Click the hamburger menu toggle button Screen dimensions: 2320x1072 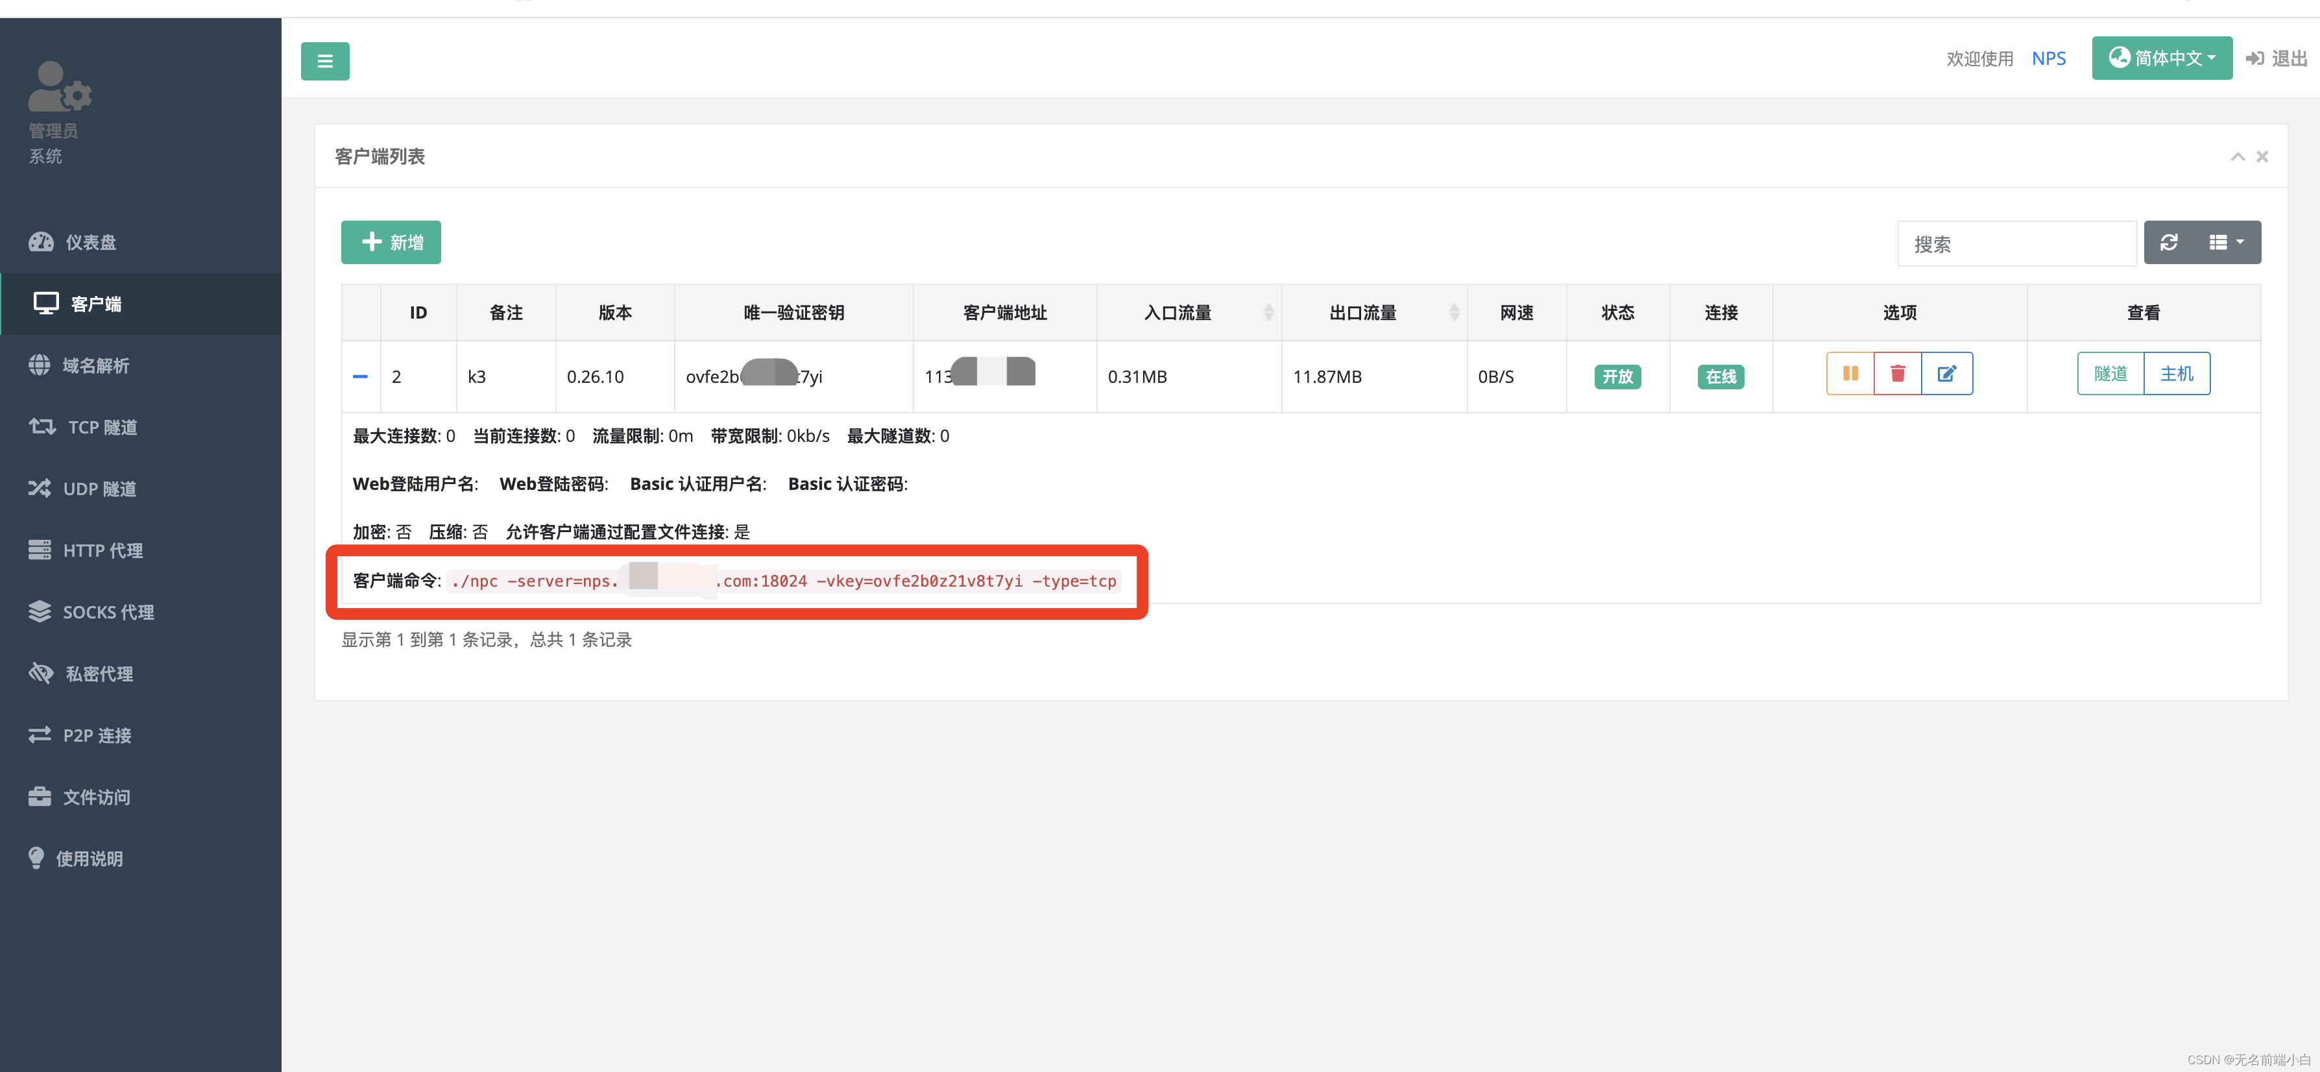click(324, 61)
